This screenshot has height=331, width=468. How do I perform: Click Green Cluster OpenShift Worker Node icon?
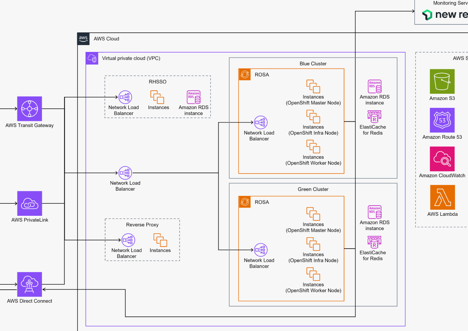313,274
